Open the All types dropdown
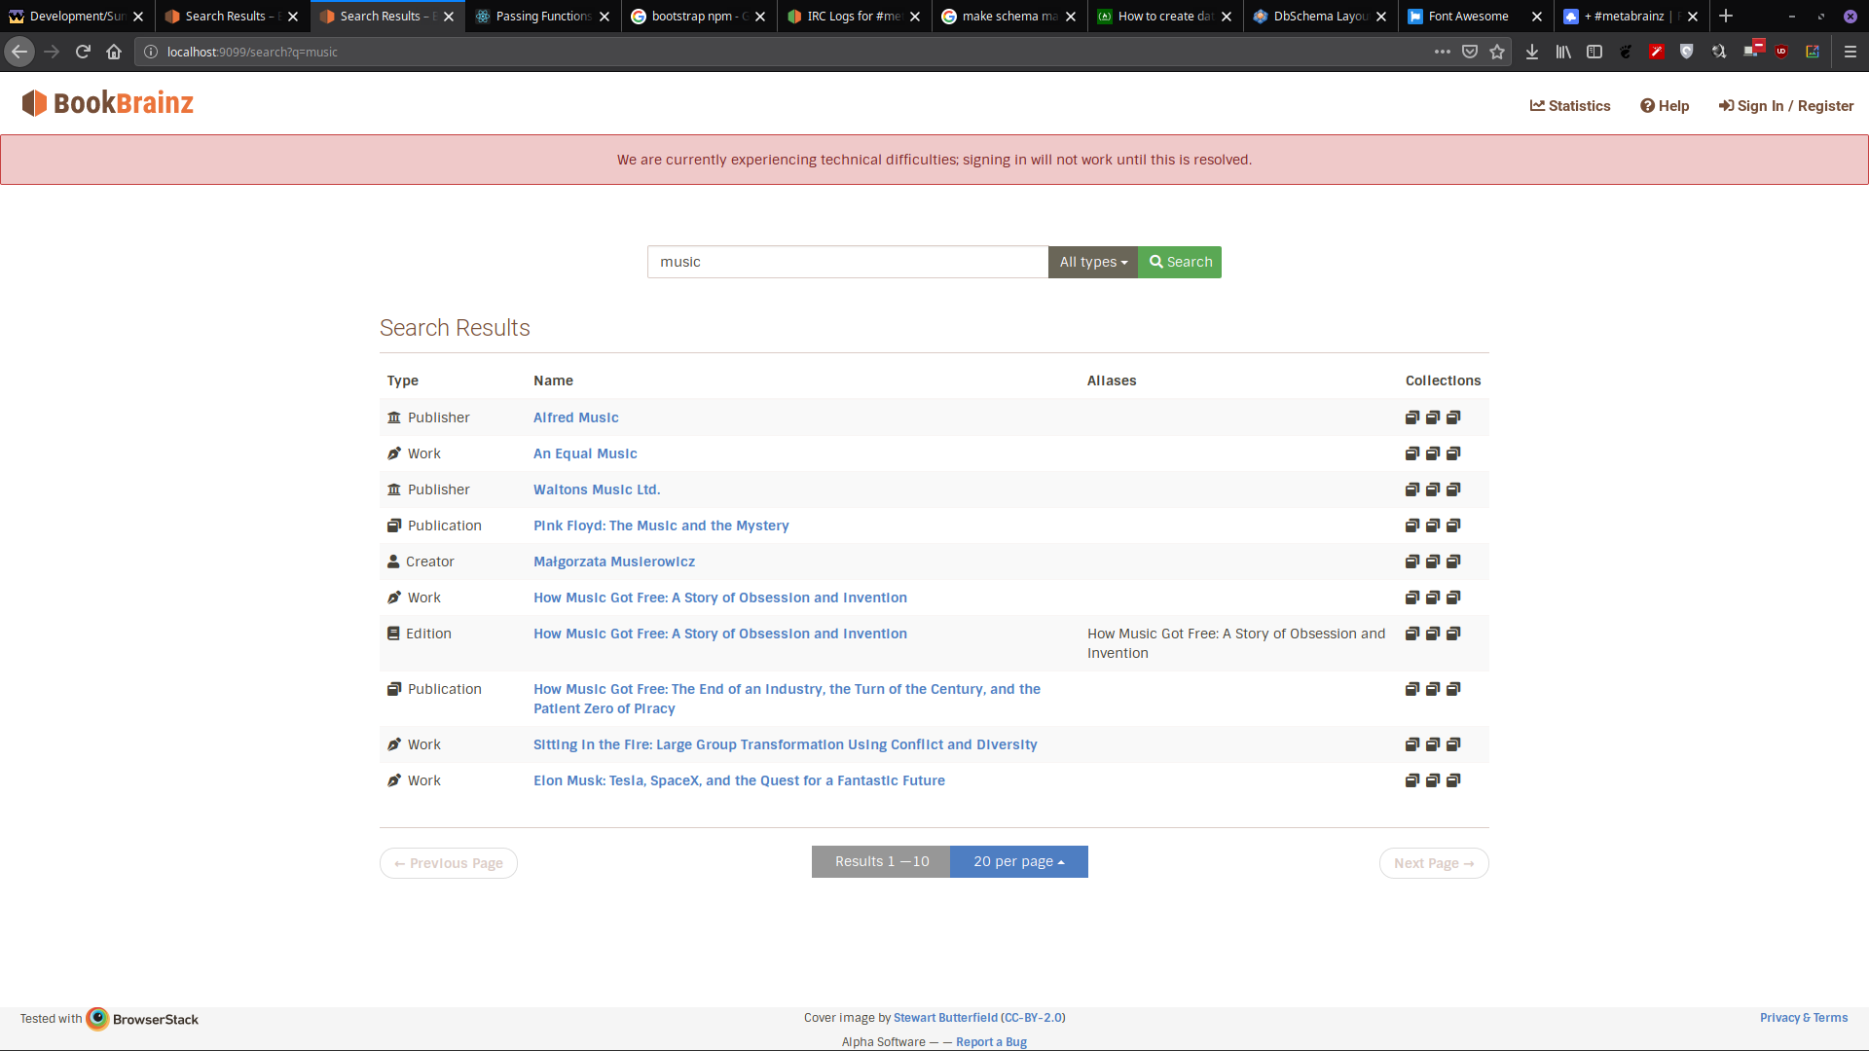The image size is (1869, 1051). 1093,262
